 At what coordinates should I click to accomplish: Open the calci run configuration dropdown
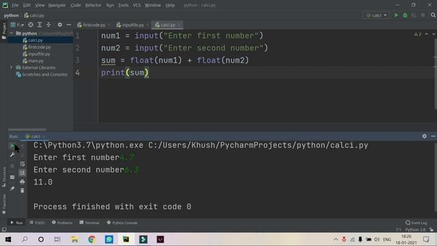376,15
